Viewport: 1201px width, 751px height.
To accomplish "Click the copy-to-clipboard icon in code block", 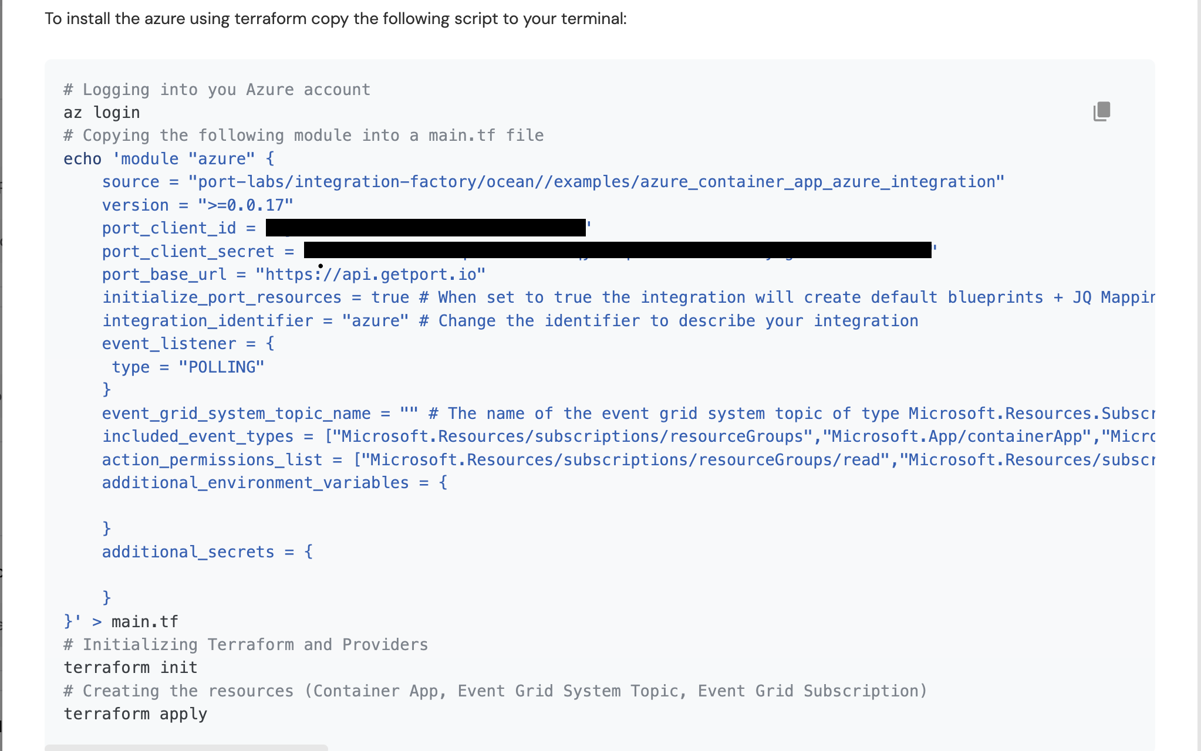I will 1102,111.
